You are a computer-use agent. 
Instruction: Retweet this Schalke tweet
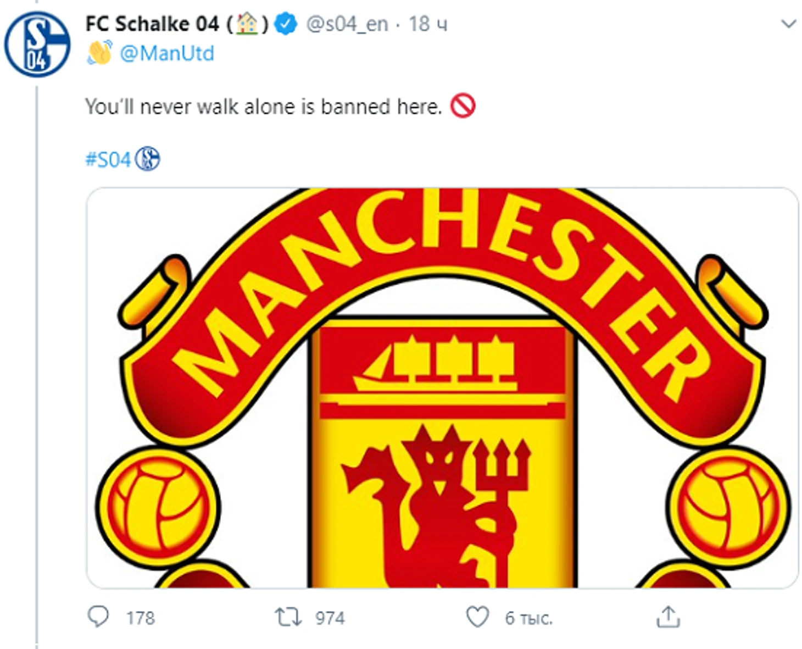coord(288,617)
